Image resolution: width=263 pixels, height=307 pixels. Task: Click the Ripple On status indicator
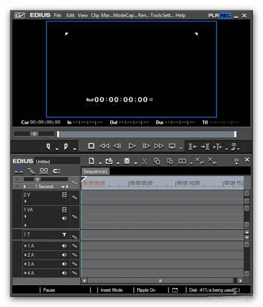(x=146, y=290)
